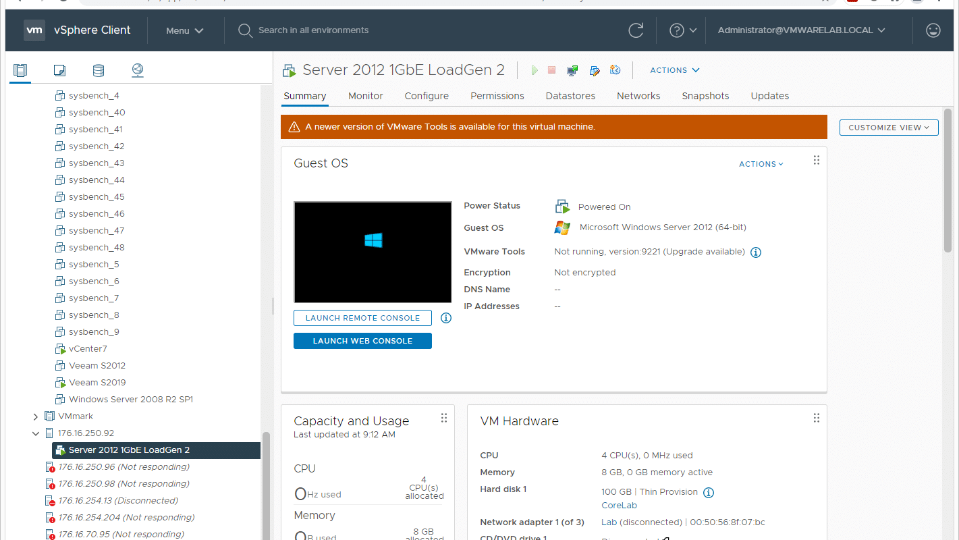959x540 pixels.
Task: Select sysbench_9 in the inventory tree
Action: click(x=94, y=332)
